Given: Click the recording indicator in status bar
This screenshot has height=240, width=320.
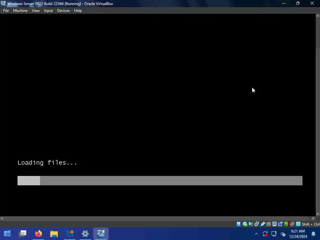Looking at the screenshot, I should 280,224.
